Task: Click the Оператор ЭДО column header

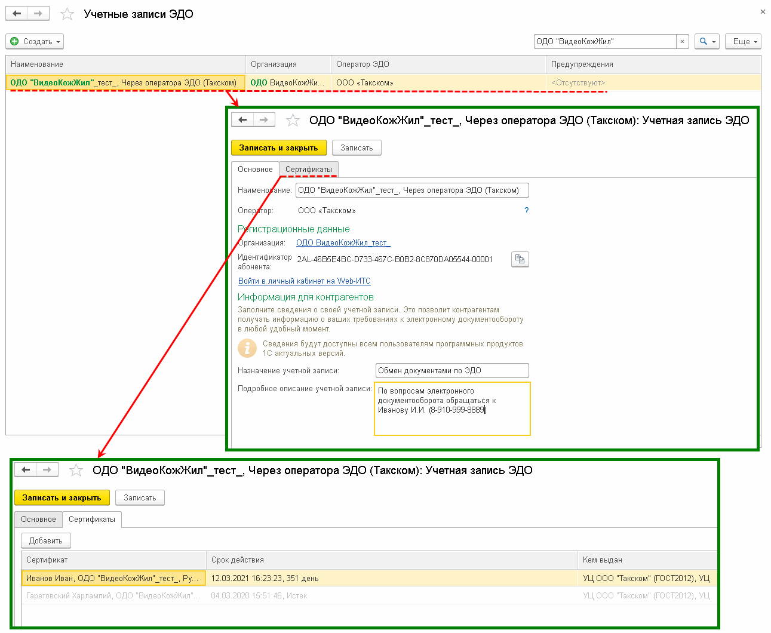Action: pyautogui.click(x=438, y=64)
